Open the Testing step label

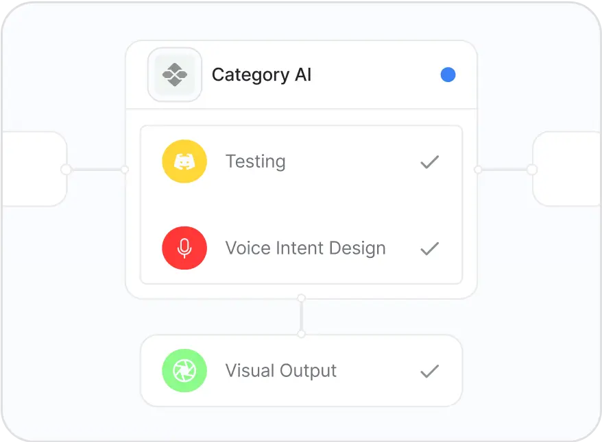click(x=255, y=161)
